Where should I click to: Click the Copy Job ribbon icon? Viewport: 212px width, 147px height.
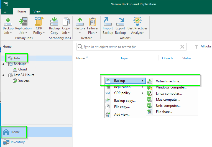coord(66,21)
